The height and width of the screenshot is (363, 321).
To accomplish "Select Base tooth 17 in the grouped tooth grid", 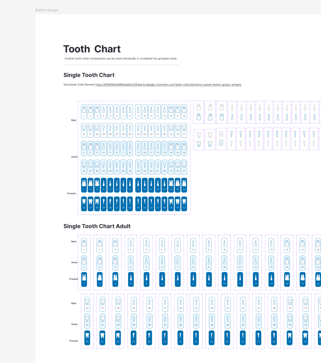I will click(x=184, y=130).
